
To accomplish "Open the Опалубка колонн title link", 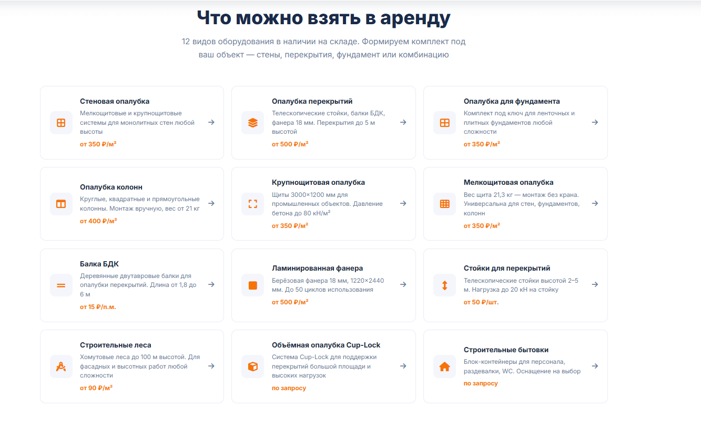I will (x=111, y=187).
